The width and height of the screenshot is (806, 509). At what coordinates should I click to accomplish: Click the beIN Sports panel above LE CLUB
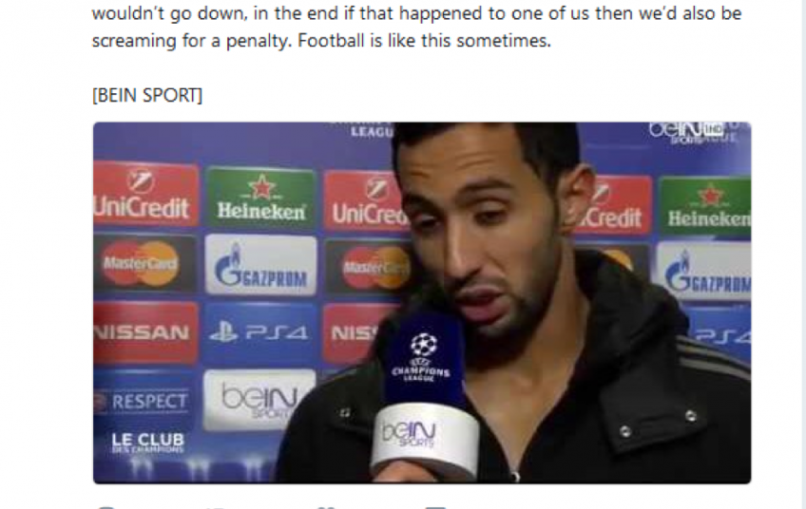(259, 400)
